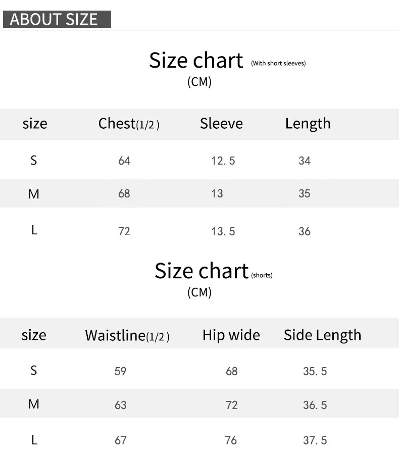
Task: Click length value 36 for size L
Action: click(x=305, y=232)
